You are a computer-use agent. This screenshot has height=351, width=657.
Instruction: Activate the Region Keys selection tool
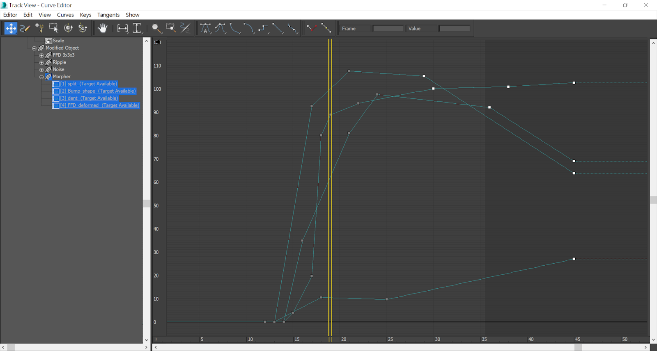point(54,28)
